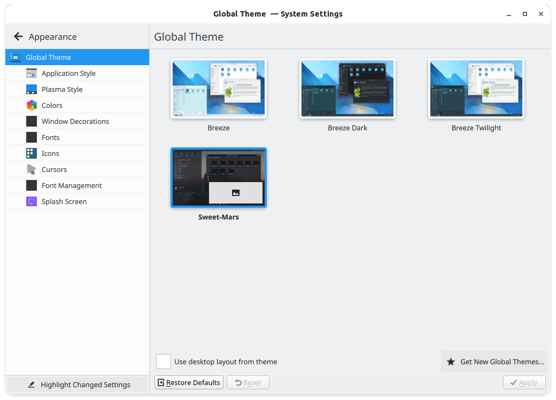Click the Sweet-Mars theme name

(219, 217)
